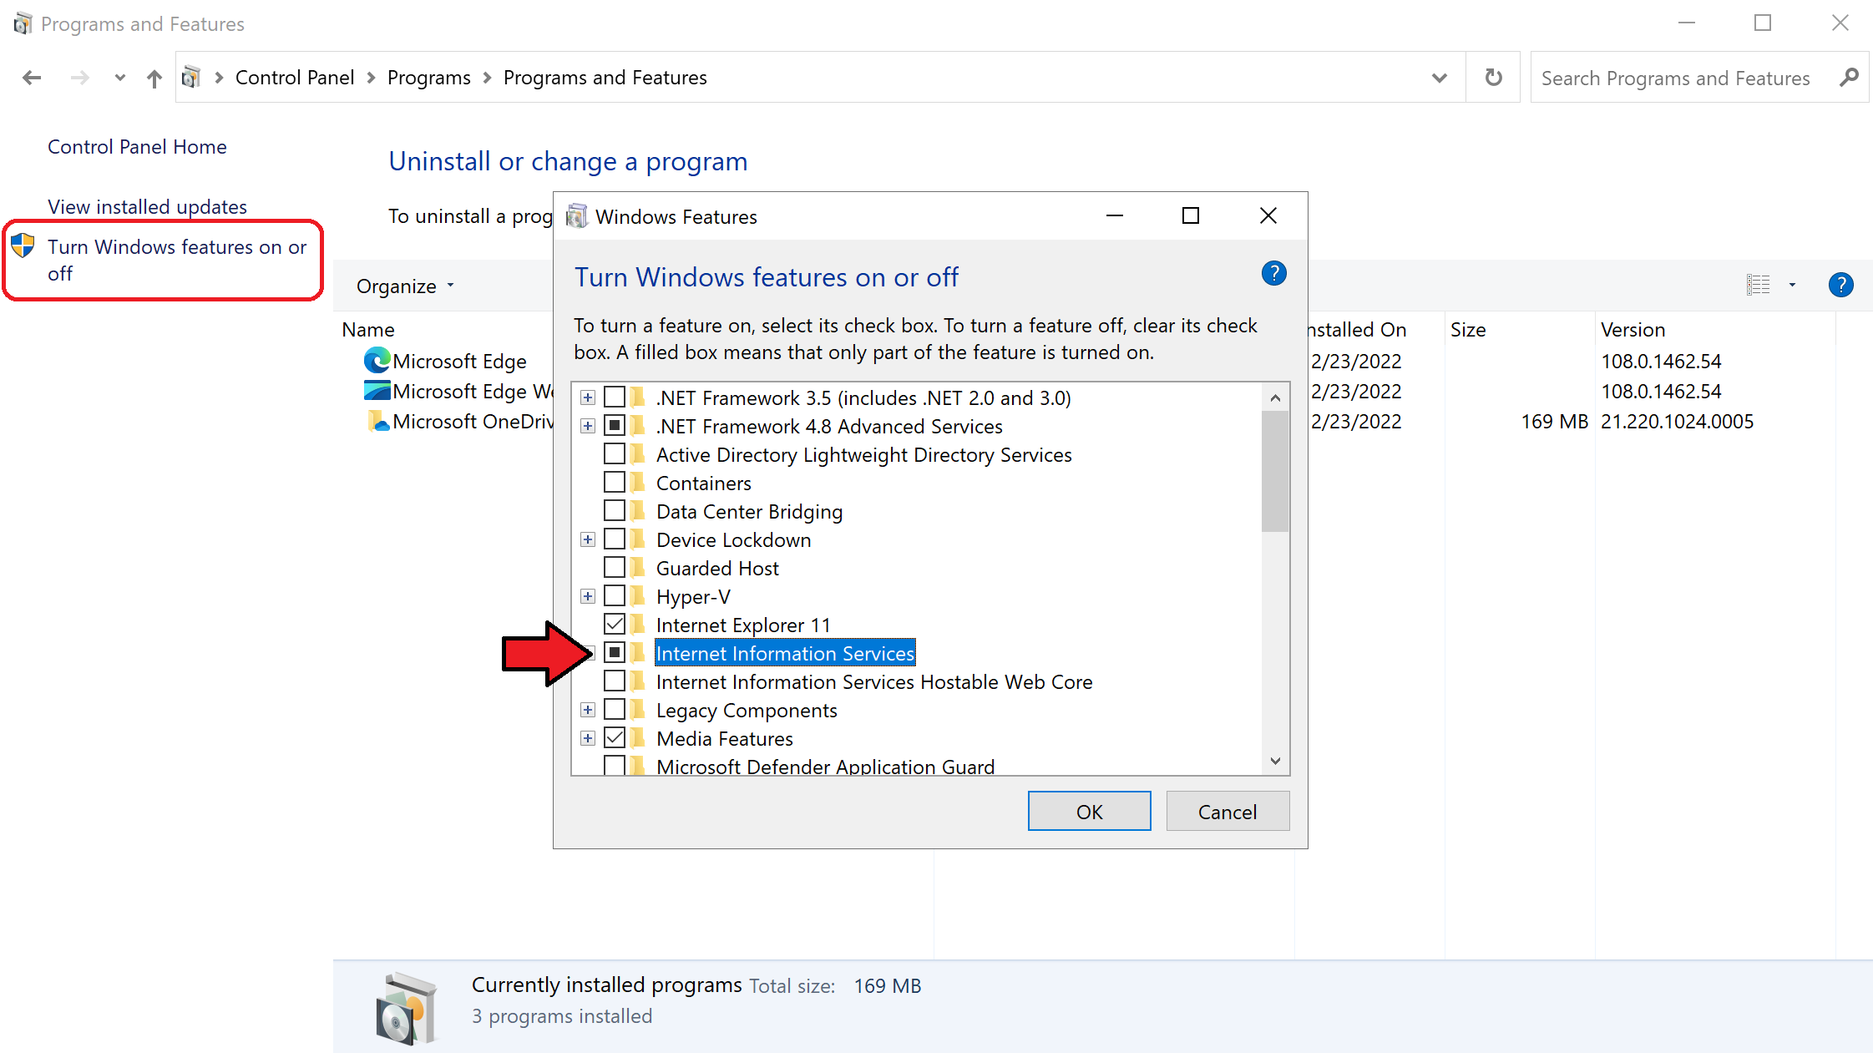Click Cancel to discard feature changes
Screen dimensions: 1873x1053
1228,812
